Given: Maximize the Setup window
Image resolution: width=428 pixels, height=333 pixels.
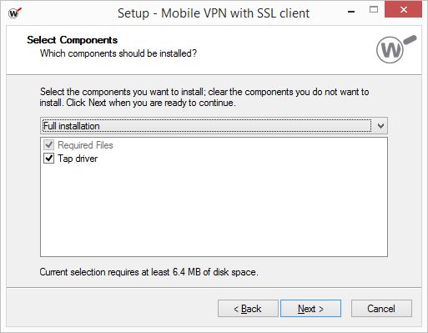Looking at the screenshot, I should pos(374,10).
